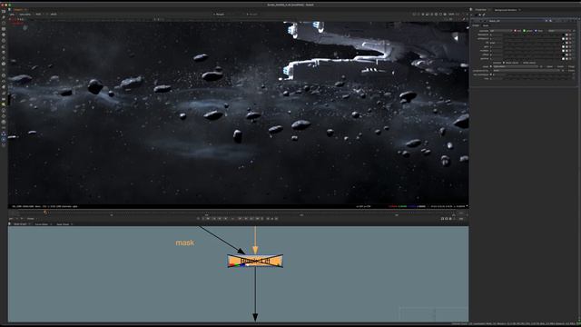Open the 3D nodes toolbar menu
The image size is (581, 327).
4,64
